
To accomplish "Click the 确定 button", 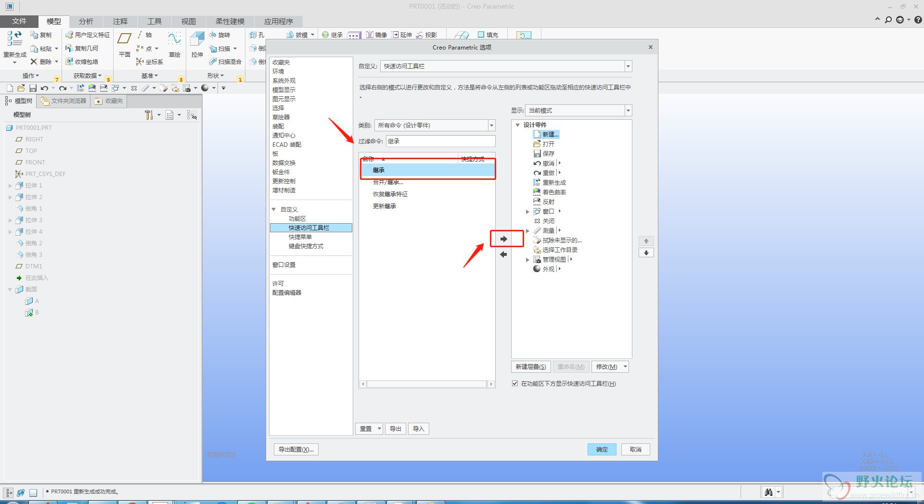I will [x=602, y=449].
